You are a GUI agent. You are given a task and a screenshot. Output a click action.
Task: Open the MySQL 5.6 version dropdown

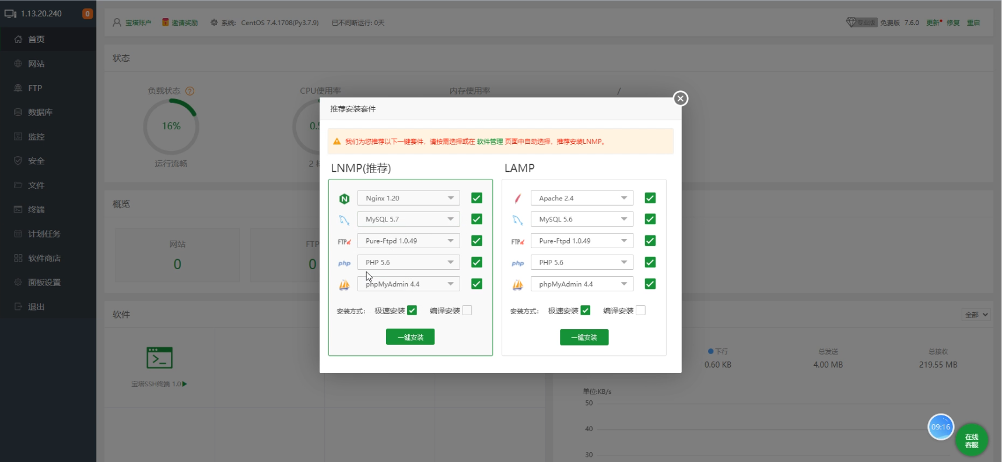click(582, 219)
